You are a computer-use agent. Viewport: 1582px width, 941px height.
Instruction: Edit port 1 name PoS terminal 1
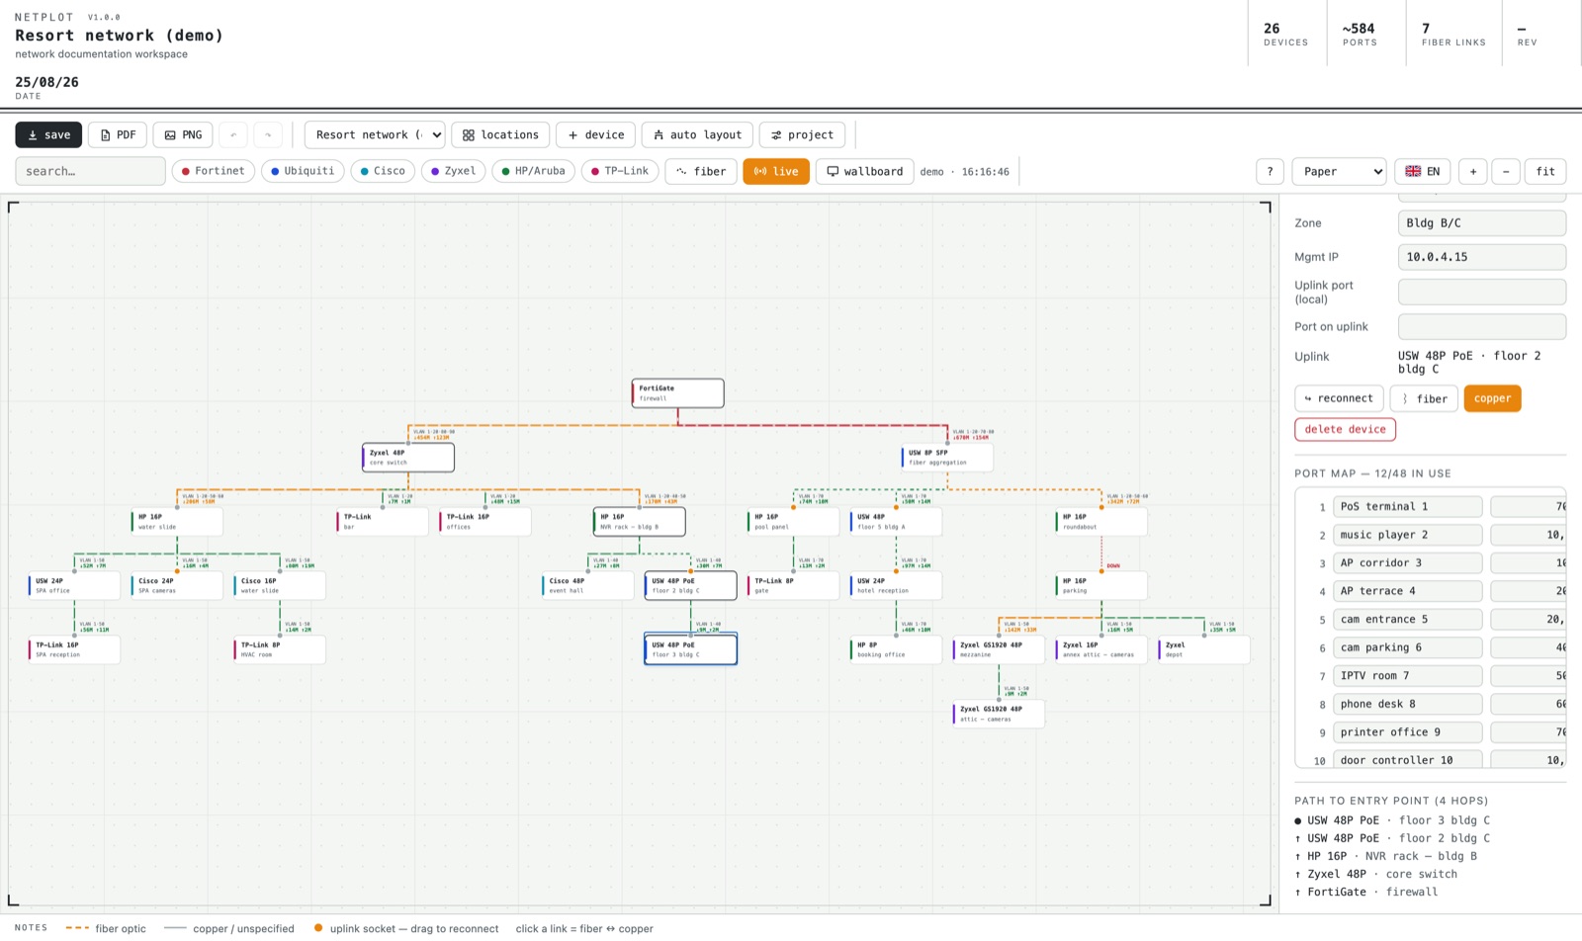coord(1408,507)
